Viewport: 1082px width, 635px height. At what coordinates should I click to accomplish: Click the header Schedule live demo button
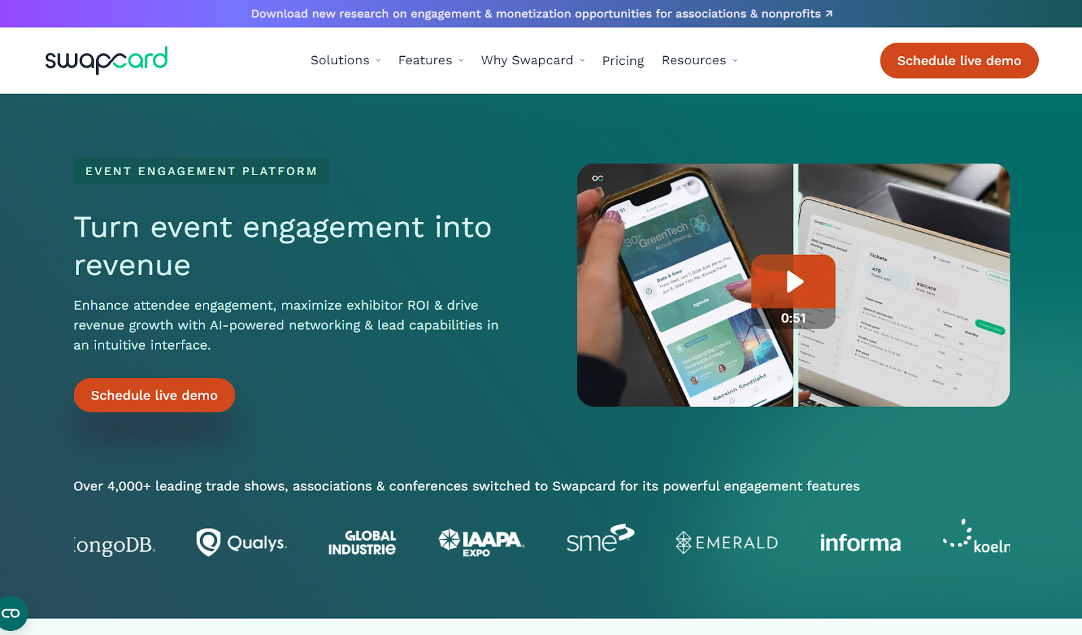pos(959,61)
